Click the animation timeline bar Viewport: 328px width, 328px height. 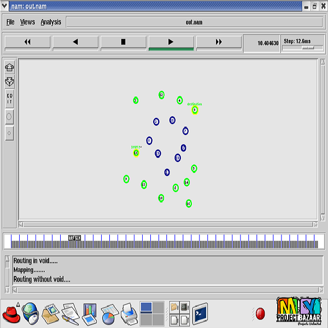[x=164, y=241]
